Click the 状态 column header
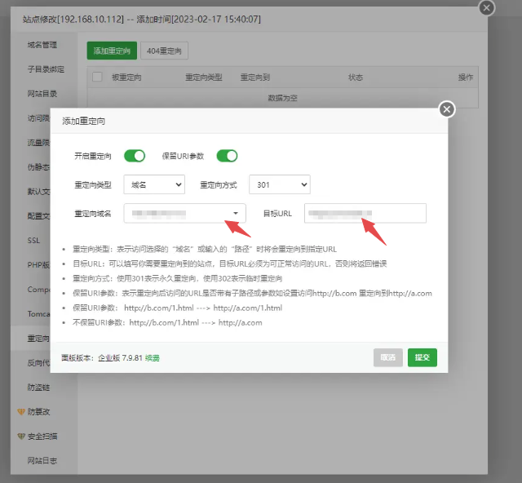522x483 pixels. (356, 78)
